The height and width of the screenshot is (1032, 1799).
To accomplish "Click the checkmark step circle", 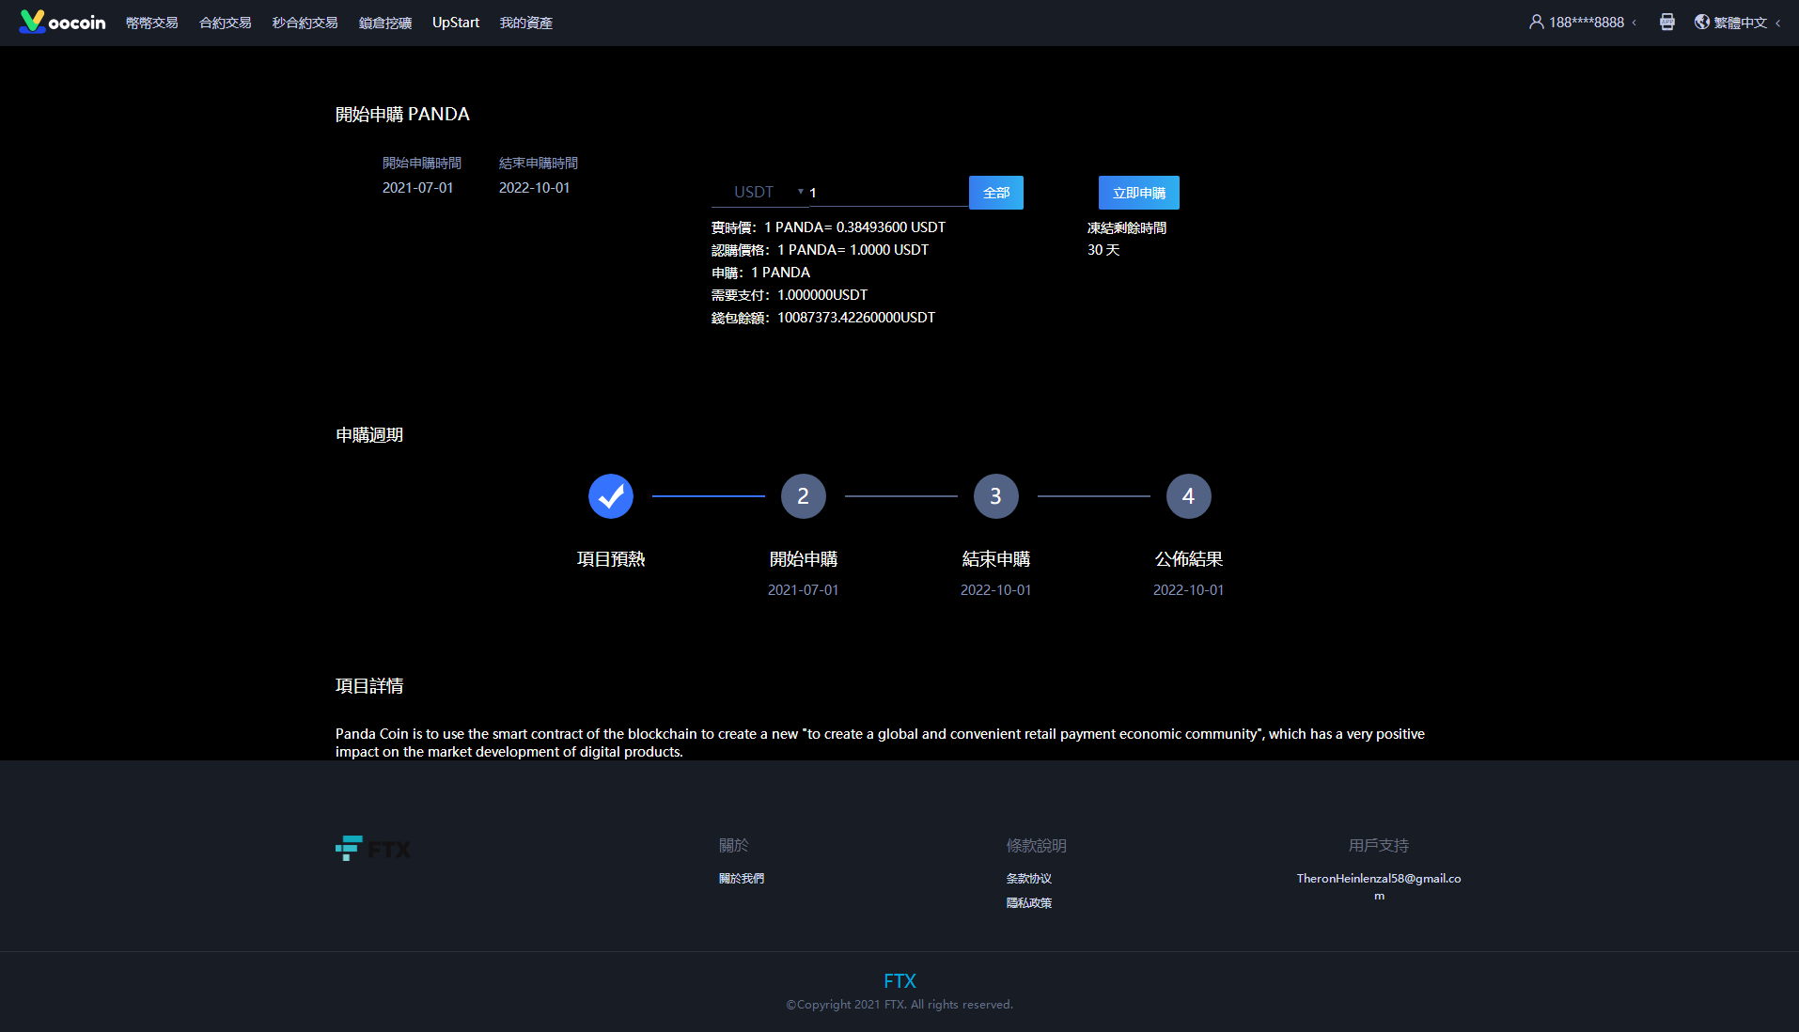I will pos(610,496).
